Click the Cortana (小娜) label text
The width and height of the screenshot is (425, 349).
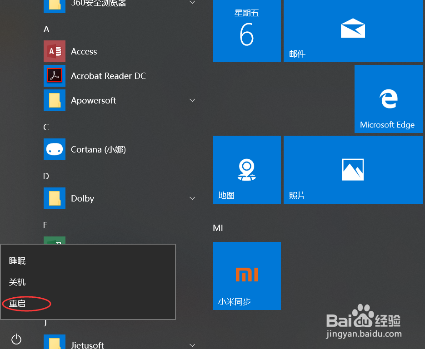pos(98,150)
